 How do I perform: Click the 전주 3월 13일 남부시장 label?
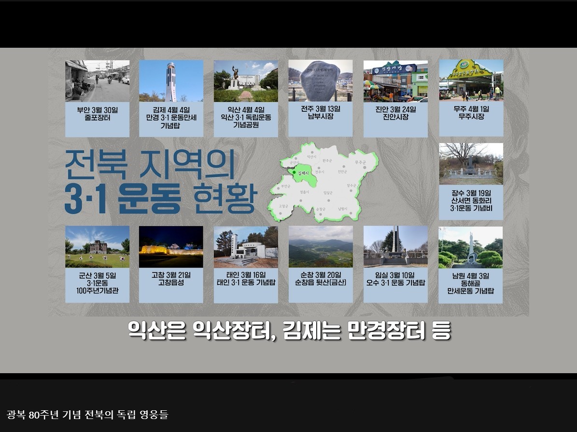coord(320,112)
